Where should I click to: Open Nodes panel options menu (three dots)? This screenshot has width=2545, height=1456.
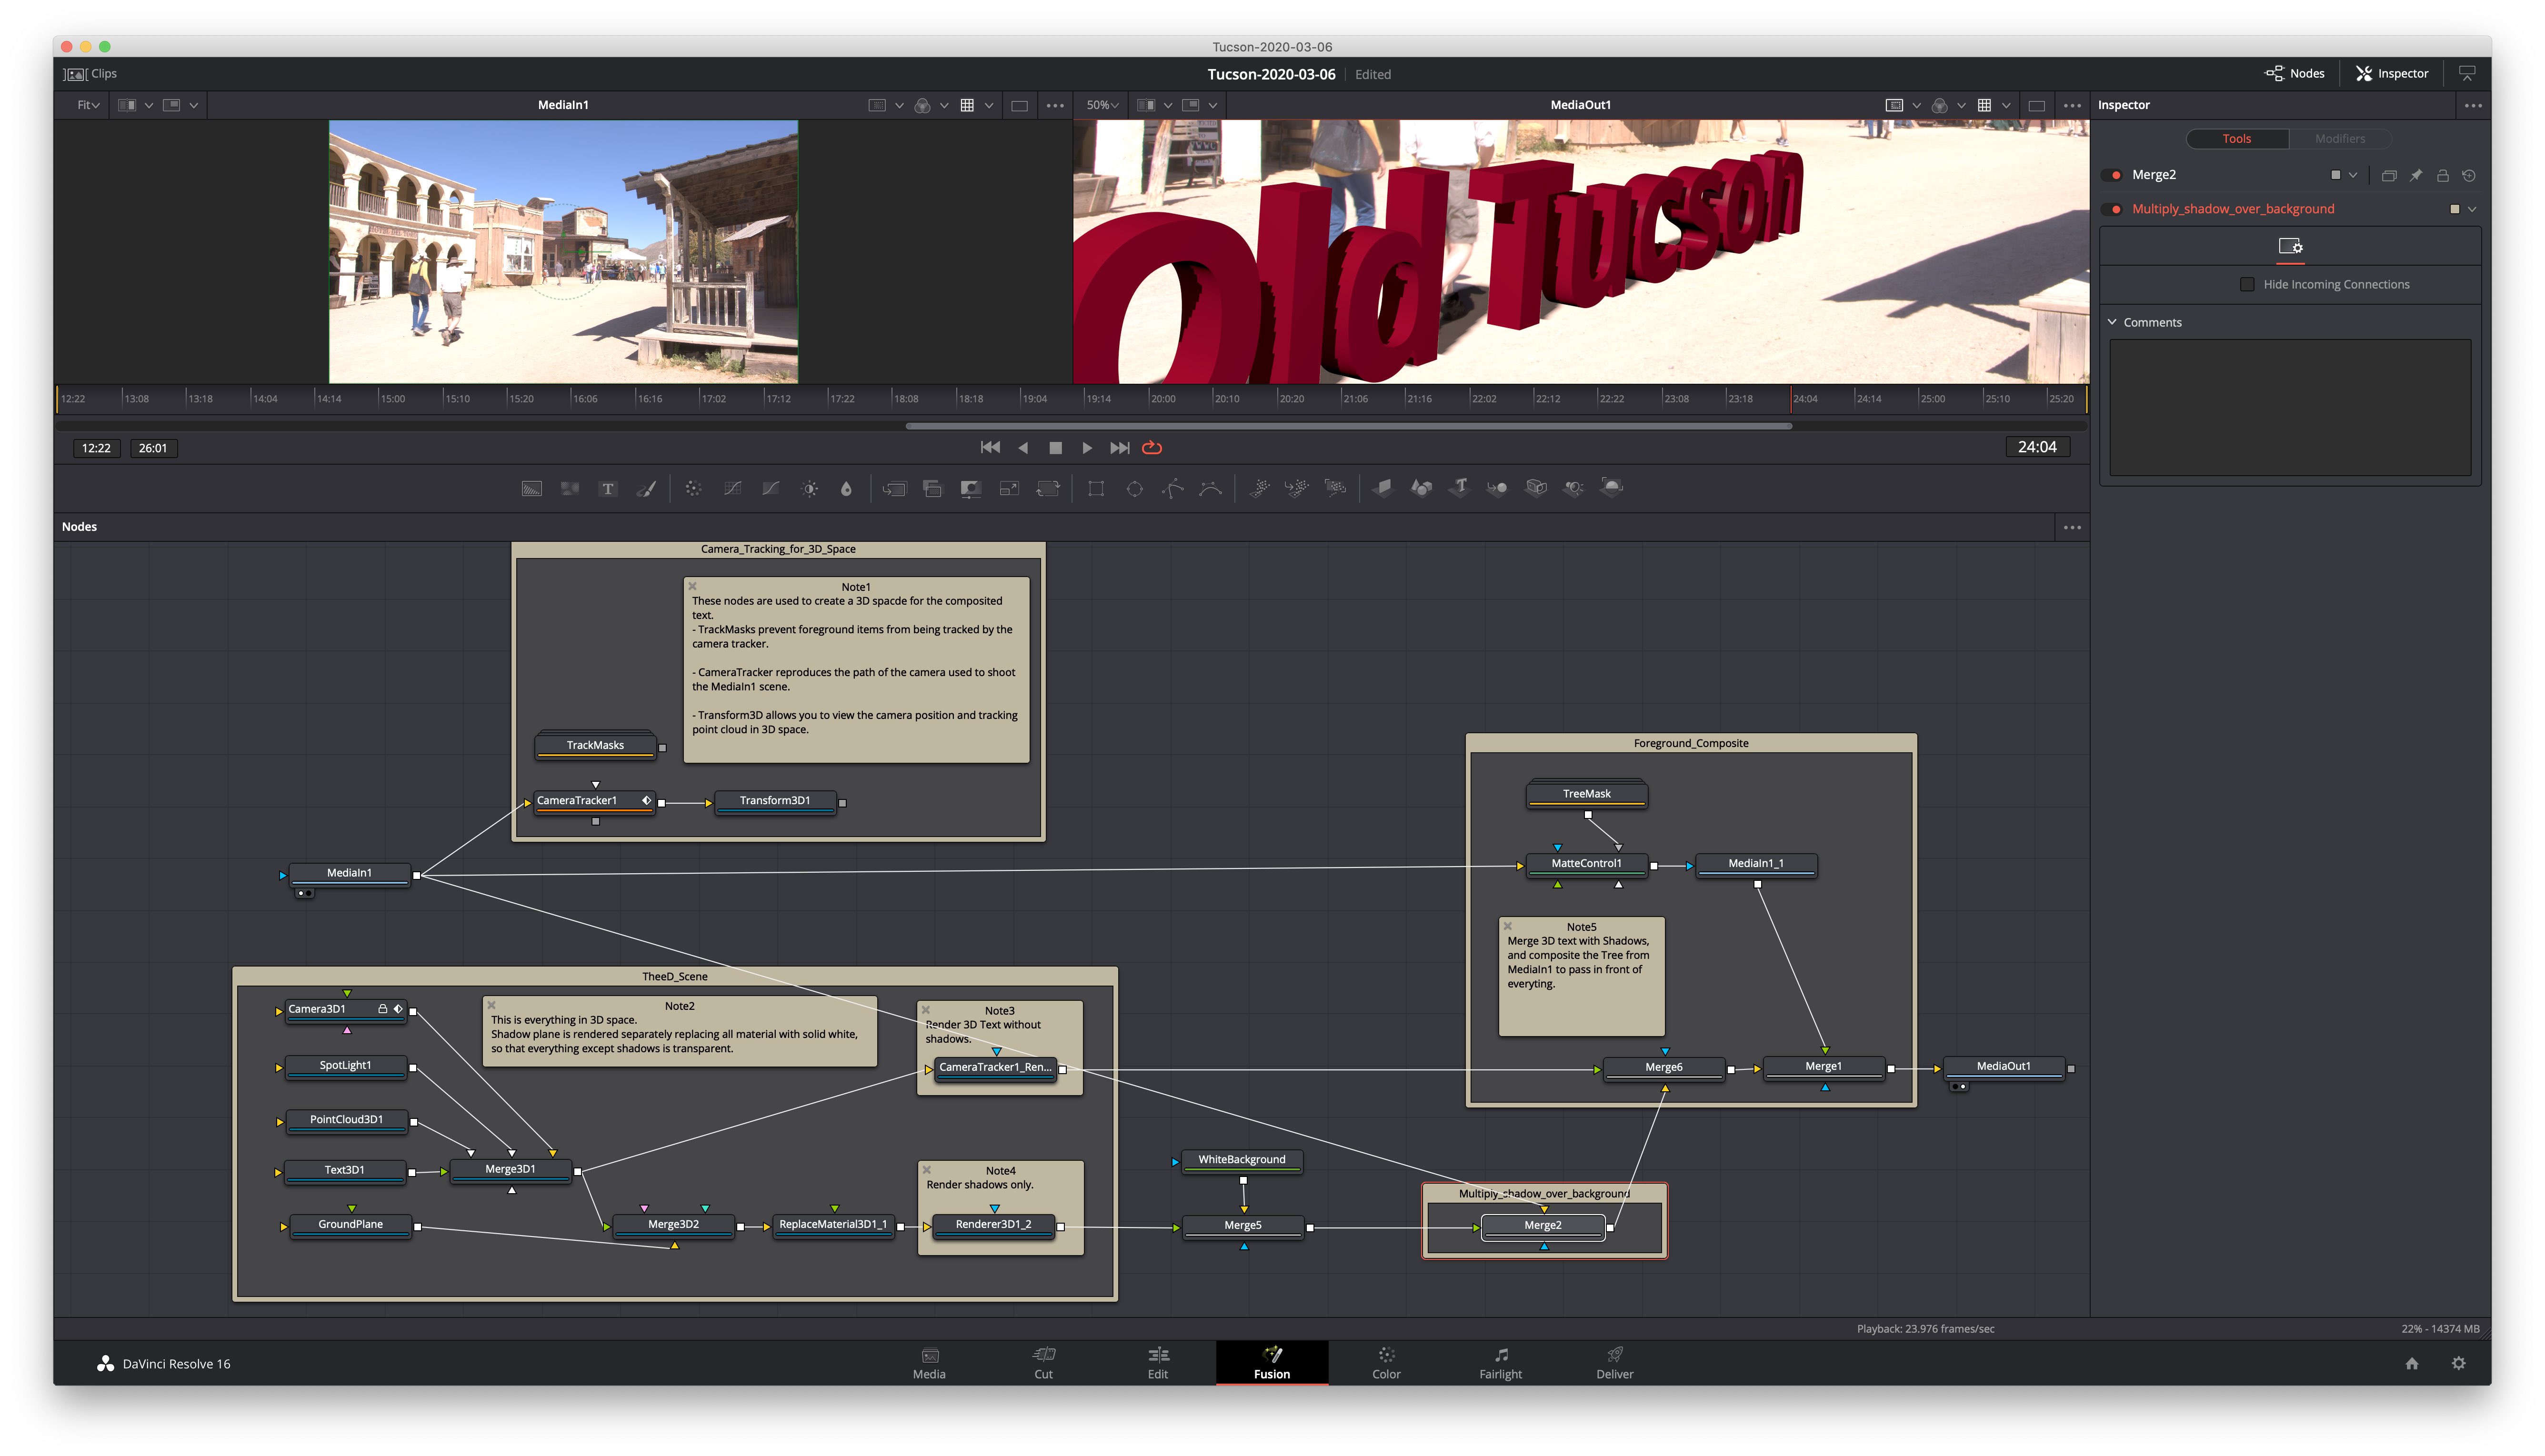2072,528
